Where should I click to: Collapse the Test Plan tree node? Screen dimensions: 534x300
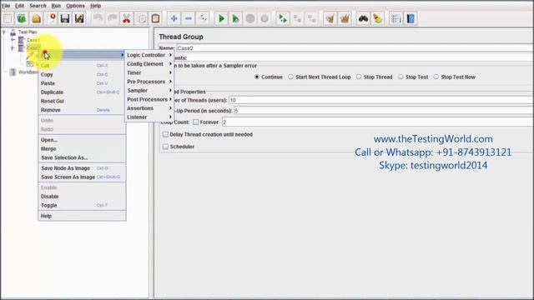point(4,32)
